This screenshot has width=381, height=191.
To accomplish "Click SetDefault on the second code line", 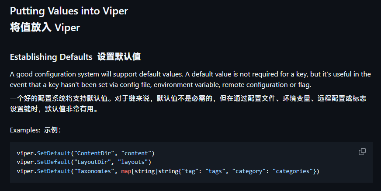I will click(53, 162).
